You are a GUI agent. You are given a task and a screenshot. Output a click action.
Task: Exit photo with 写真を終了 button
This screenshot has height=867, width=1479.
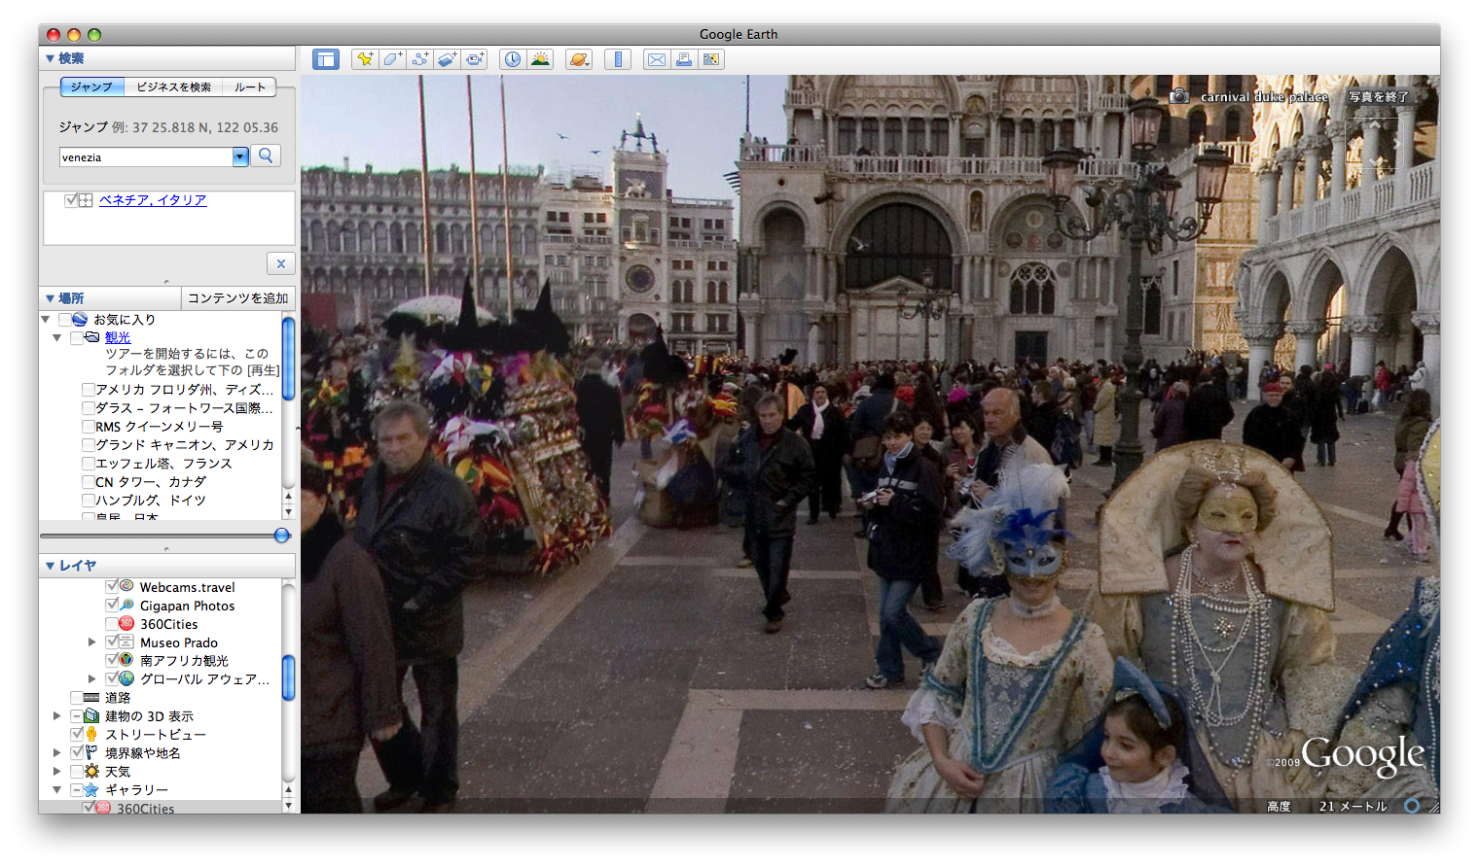click(1378, 96)
